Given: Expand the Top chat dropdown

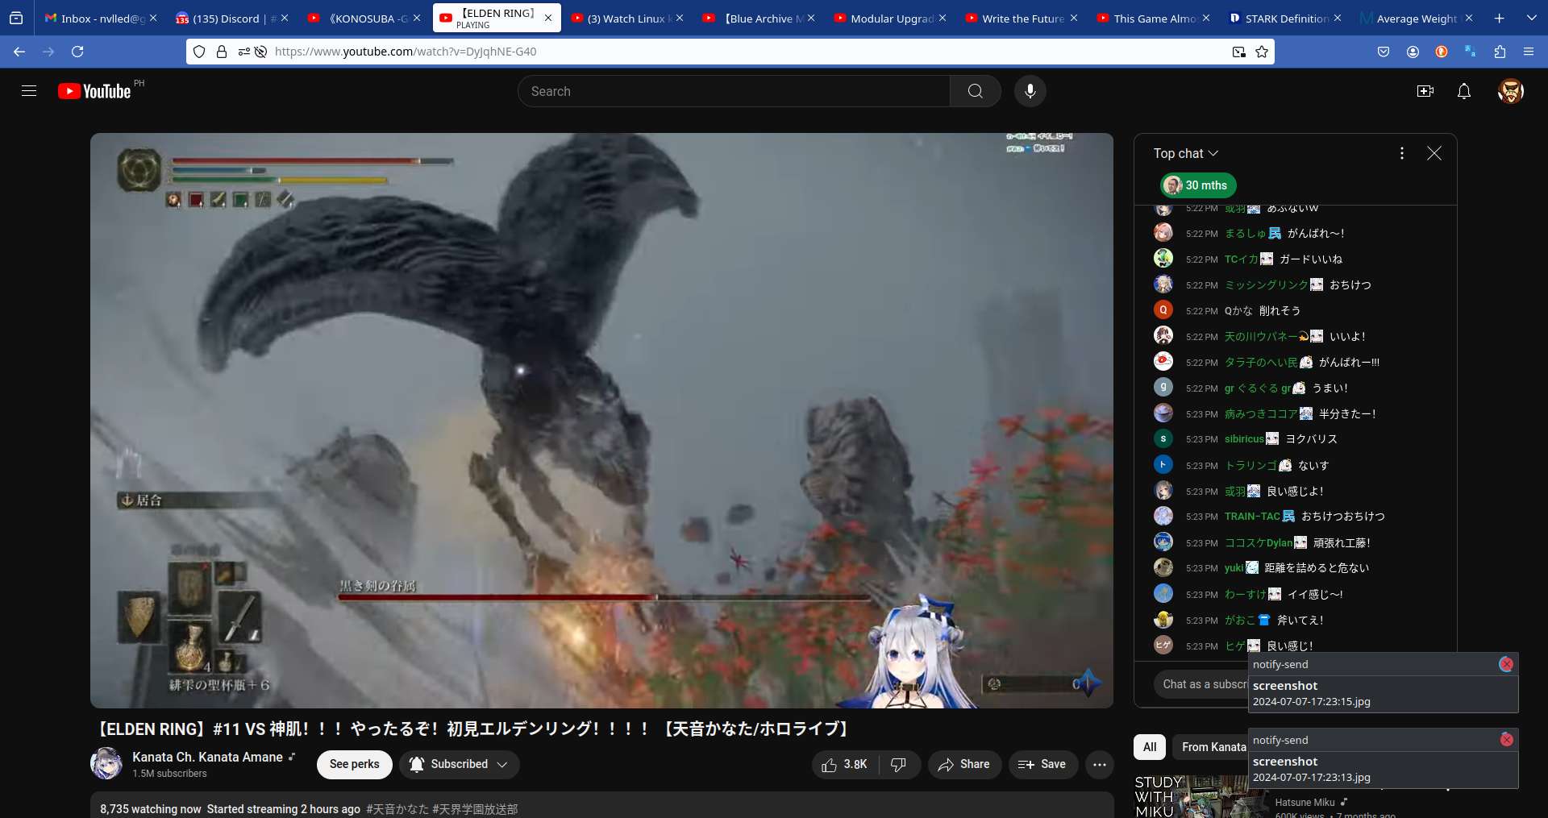Looking at the screenshot, I should click(x=1186, y=153).
